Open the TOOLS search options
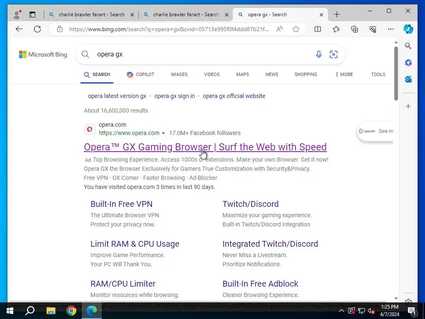This screenshot has width=425, height=319. click(378, 74)
